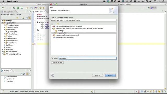Open the Debug gear dropdown arrow
Image resolution: width=167 pixels, height=94 pixels.
pos(16,8)
